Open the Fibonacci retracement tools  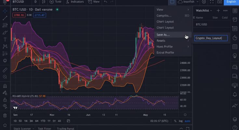coord(5,25)
